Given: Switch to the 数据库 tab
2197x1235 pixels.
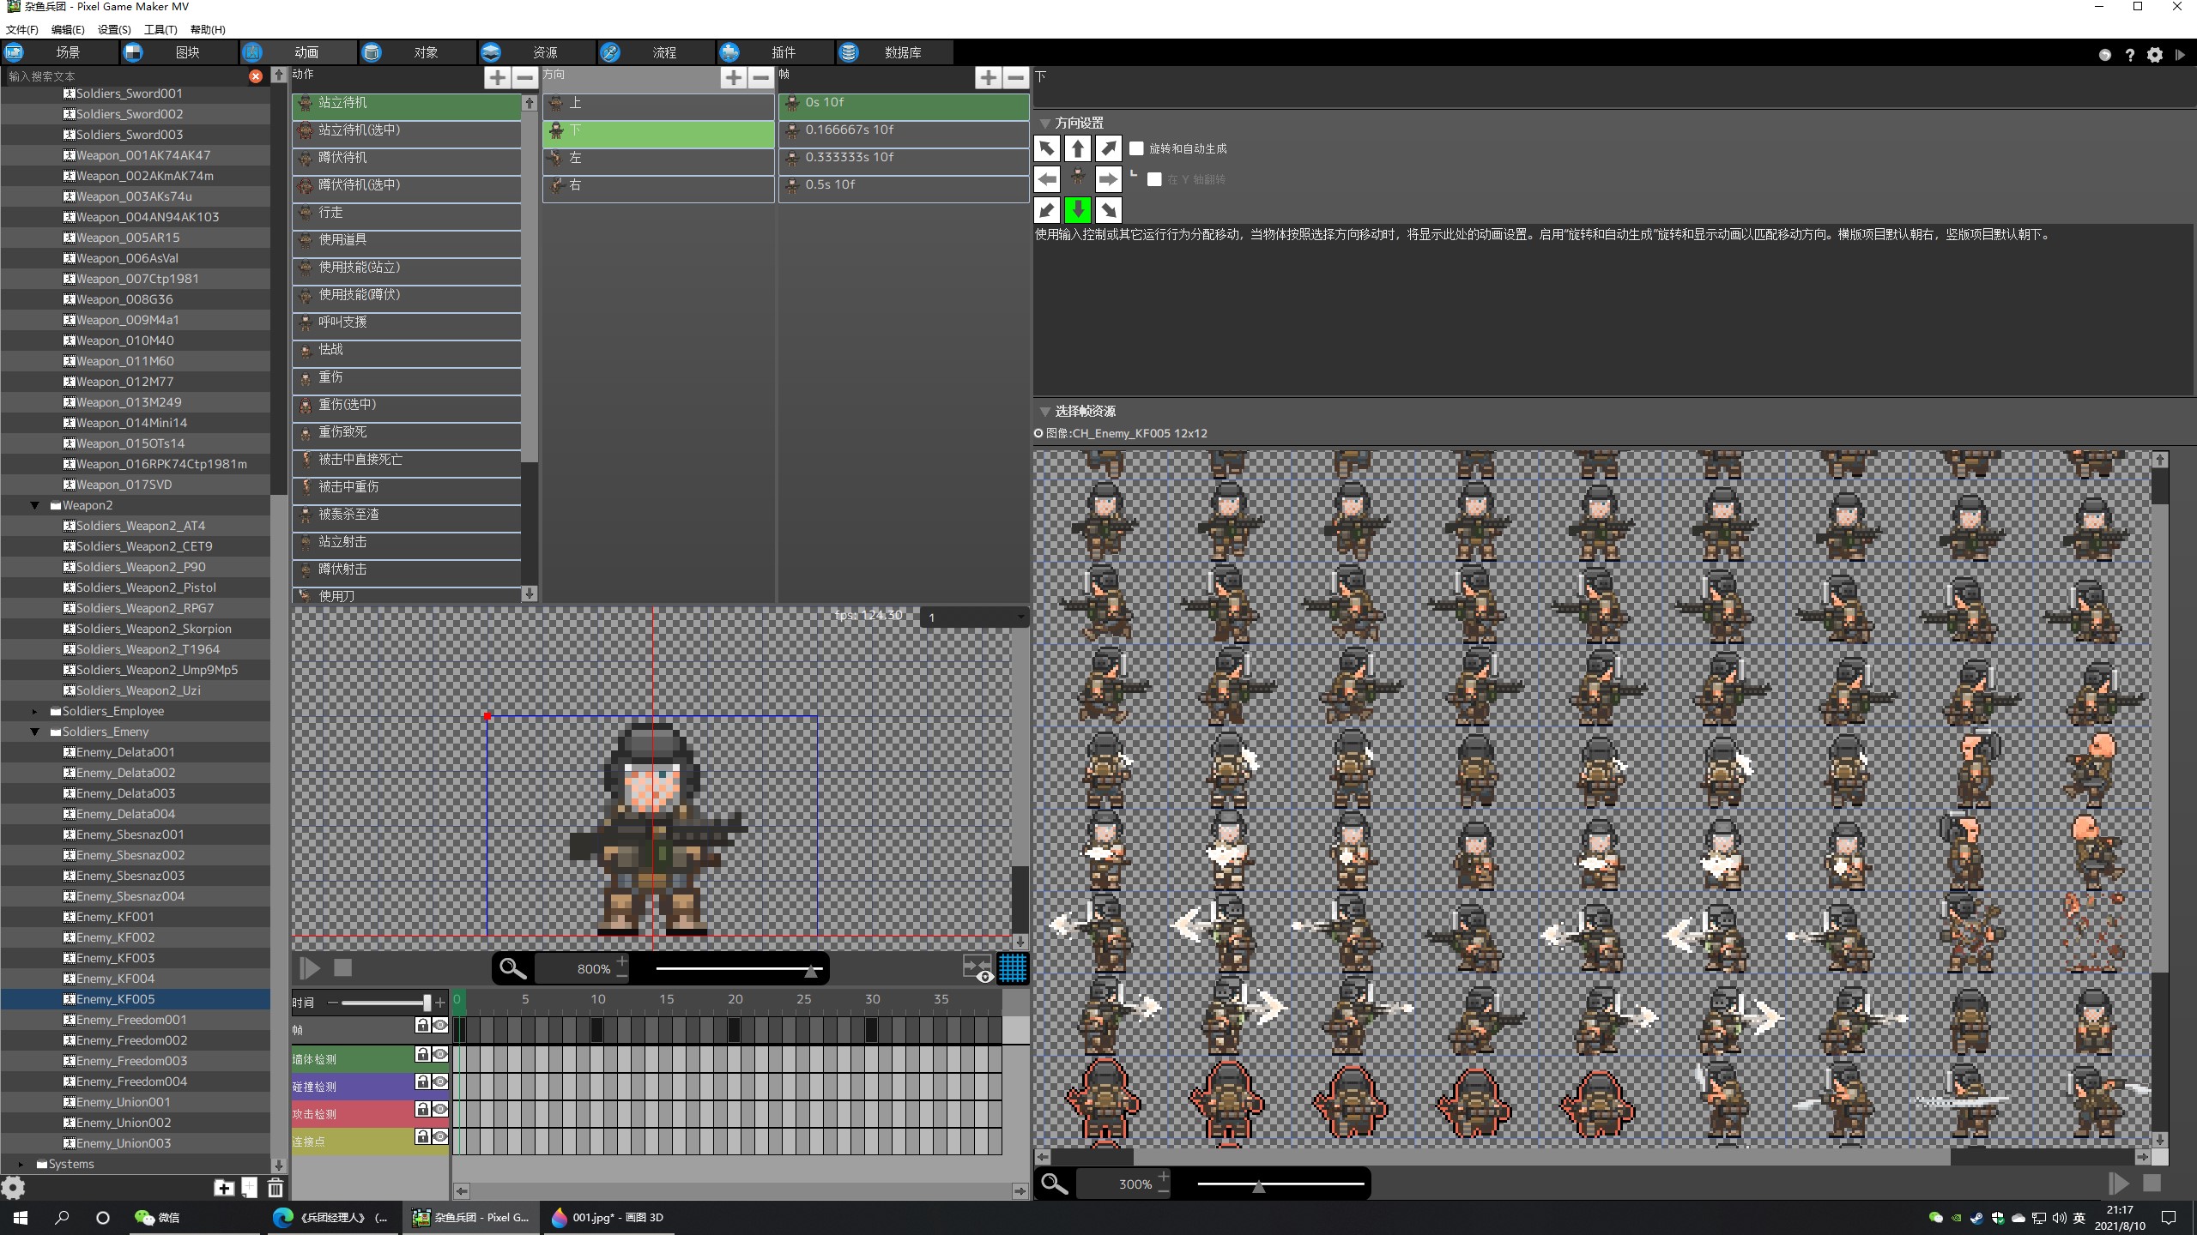Looking at the screenshot, I should (x=894, y=52).
